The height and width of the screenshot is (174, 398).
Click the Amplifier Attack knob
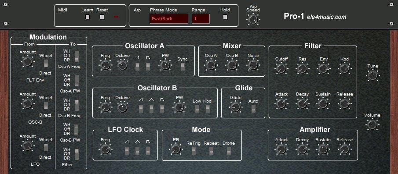[x=281, y=149]
